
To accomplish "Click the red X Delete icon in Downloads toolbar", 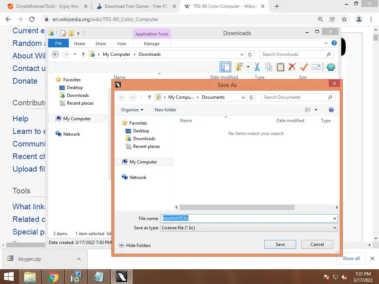I will pyautogui.click(x=292, y=67).
